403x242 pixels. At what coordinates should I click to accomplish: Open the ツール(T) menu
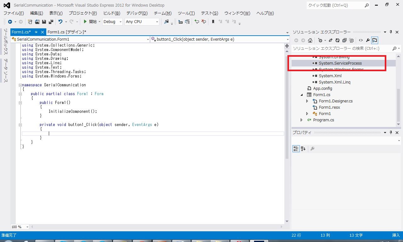pos(186,13)
